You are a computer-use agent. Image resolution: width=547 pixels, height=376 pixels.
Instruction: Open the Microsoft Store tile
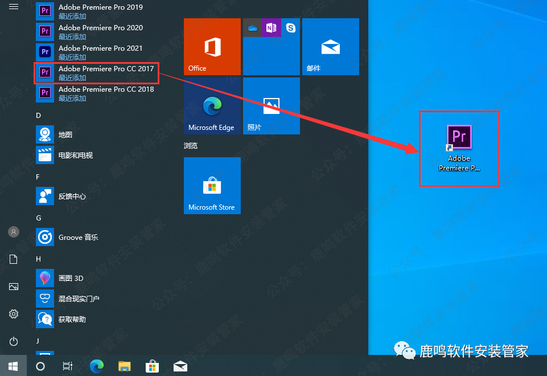pyautogui.click(x=212, y=186)
